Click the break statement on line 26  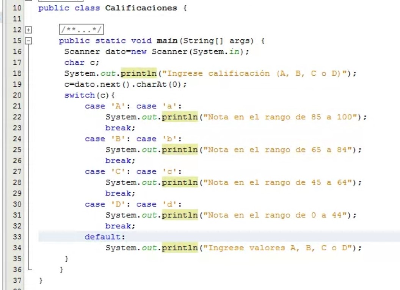click(x=120, y=161)
